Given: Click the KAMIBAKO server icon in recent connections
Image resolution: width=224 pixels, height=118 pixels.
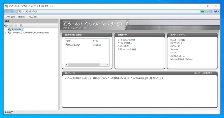Looking at the screenshot, I should pos(67,45).
